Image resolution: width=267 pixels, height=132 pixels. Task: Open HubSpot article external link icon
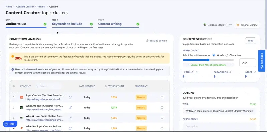70,97
